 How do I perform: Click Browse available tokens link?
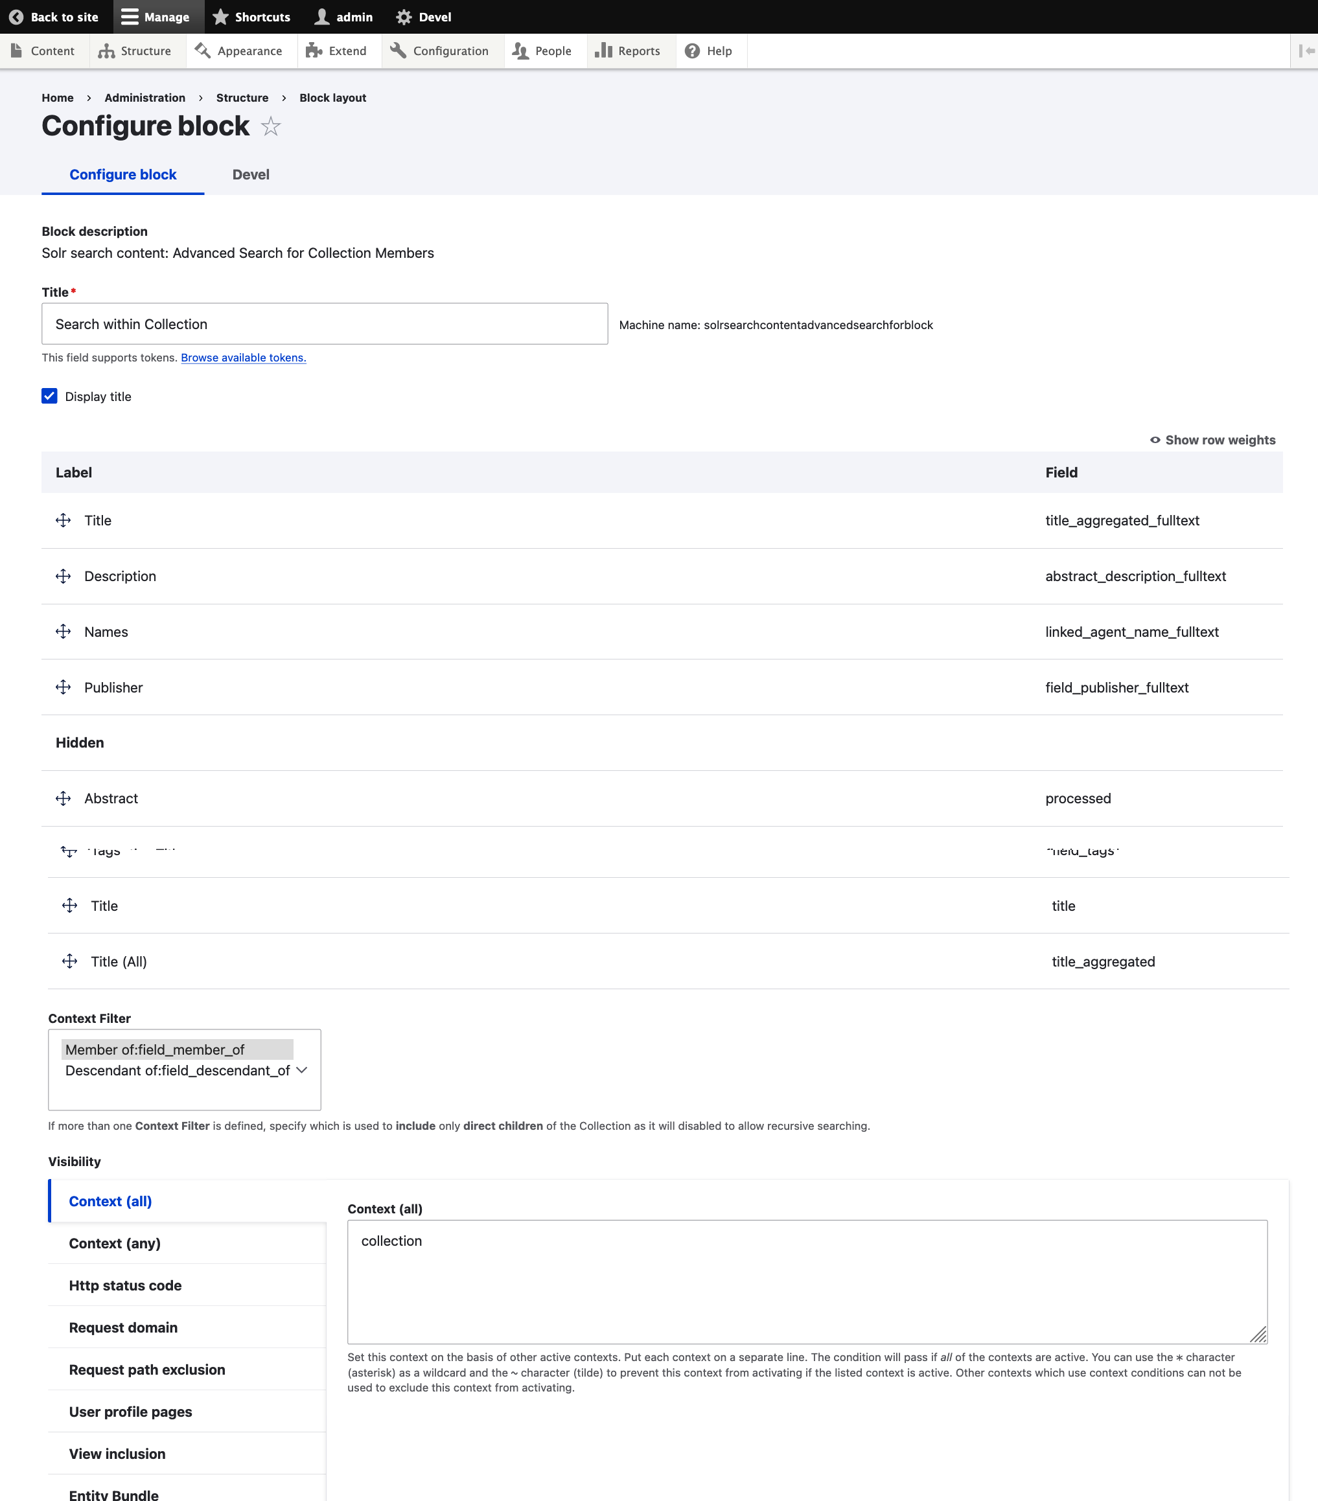pos(243,358)
